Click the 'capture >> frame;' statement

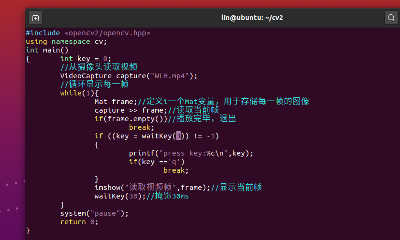tap(131, 110)
